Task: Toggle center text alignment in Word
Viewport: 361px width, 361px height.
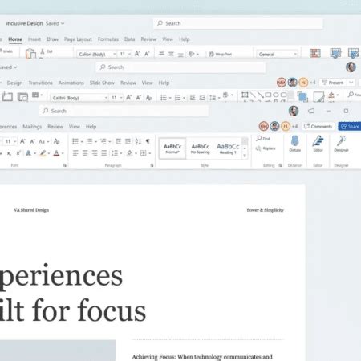Action: point(85,153)
